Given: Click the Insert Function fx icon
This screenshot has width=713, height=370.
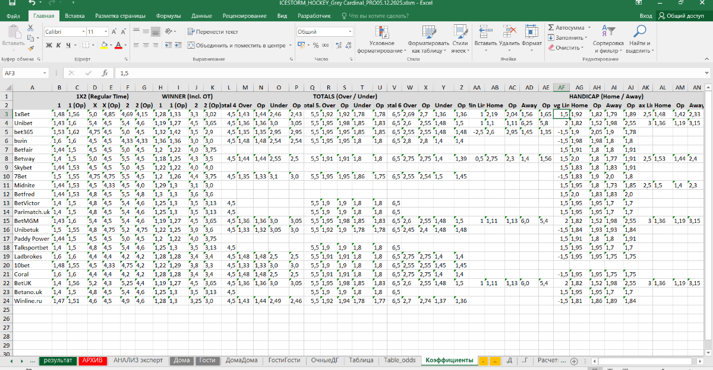Looking at the screenshot, I should click(105, 73).
